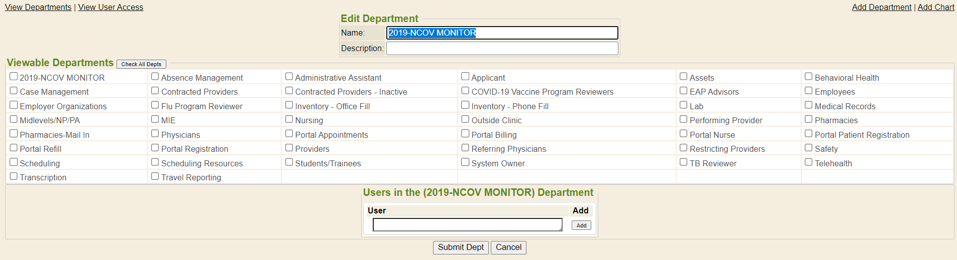Check the Transcription department checkbox
This screenshot has height=260, width=957.
click(14, 176)
